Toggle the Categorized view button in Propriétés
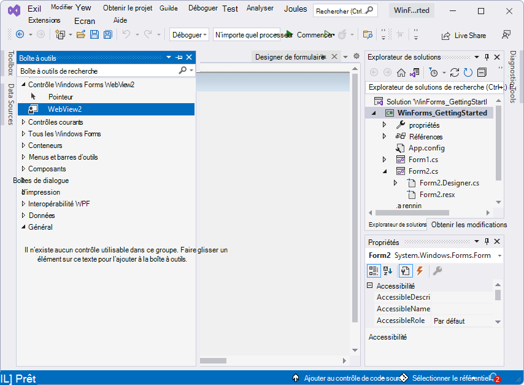The height and width of the screenshot is (385, 524). click(x=373, y=271)
